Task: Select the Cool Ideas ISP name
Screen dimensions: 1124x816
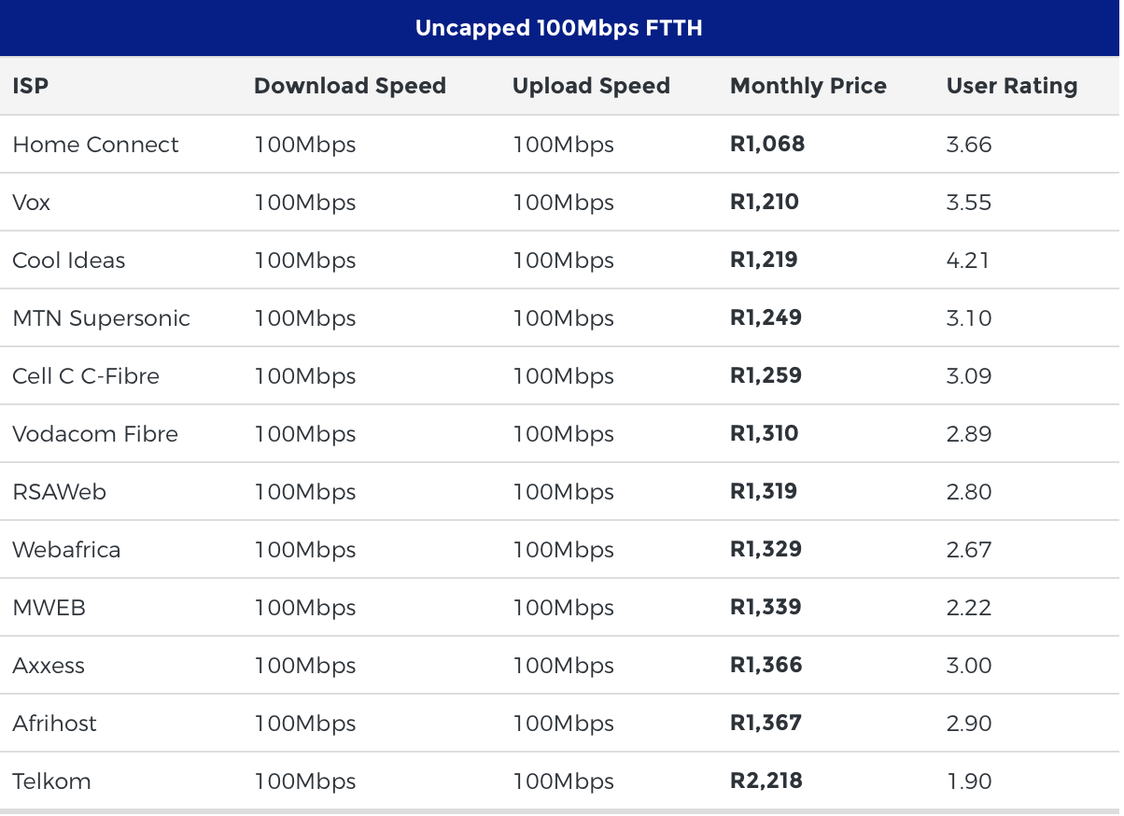Action: [69, 260]
